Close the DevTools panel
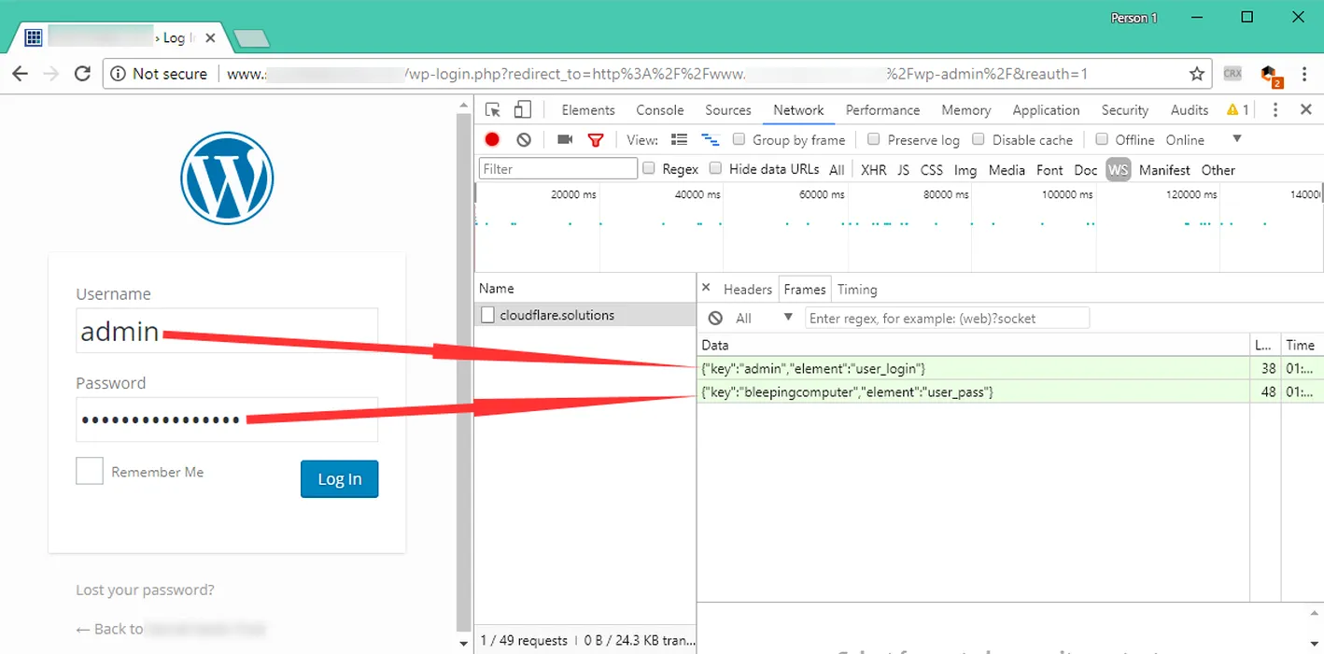 1306,109
